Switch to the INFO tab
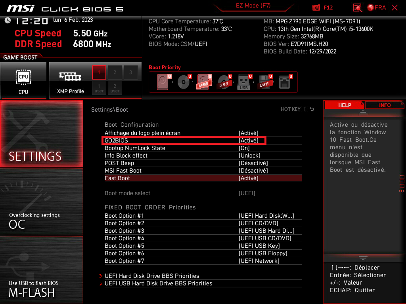The image size is (406, 304). [385, 105]
